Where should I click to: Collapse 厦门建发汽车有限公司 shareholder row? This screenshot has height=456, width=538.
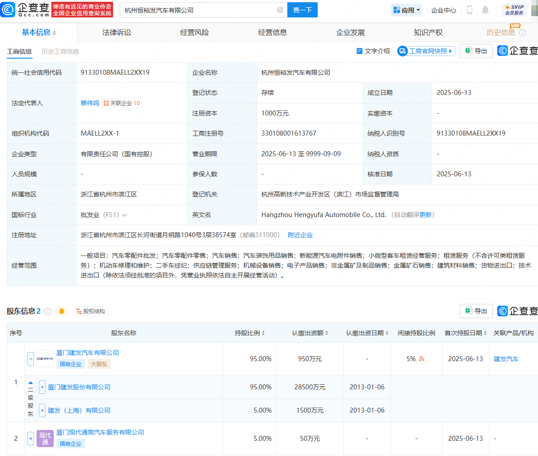30,359
